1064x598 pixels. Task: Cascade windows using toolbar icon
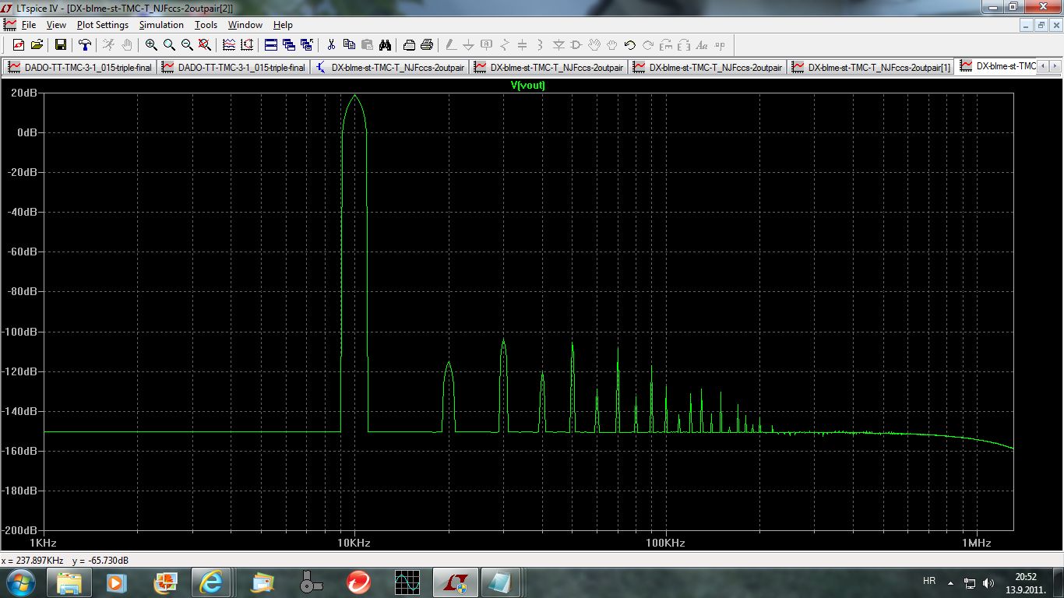[289, 45]
